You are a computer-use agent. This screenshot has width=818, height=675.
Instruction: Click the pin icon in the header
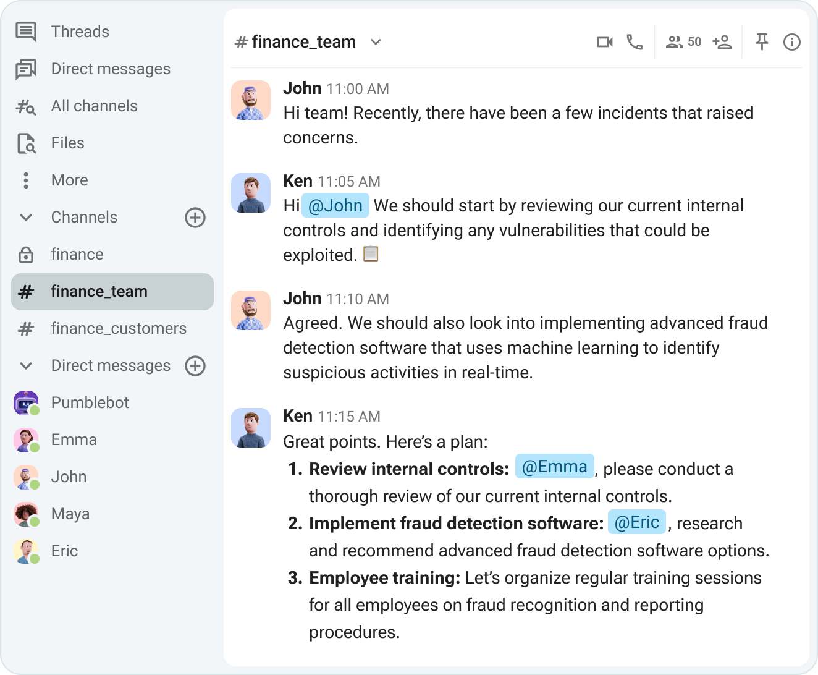[762, 42]
